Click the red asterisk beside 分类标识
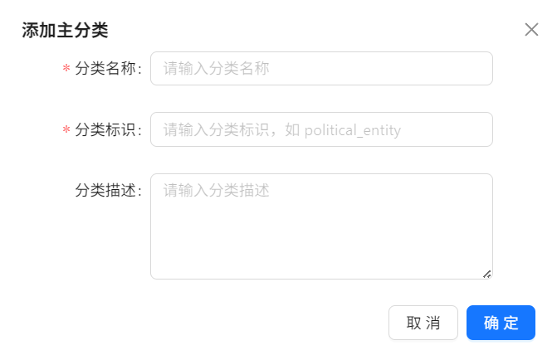 tap(66, 130)
